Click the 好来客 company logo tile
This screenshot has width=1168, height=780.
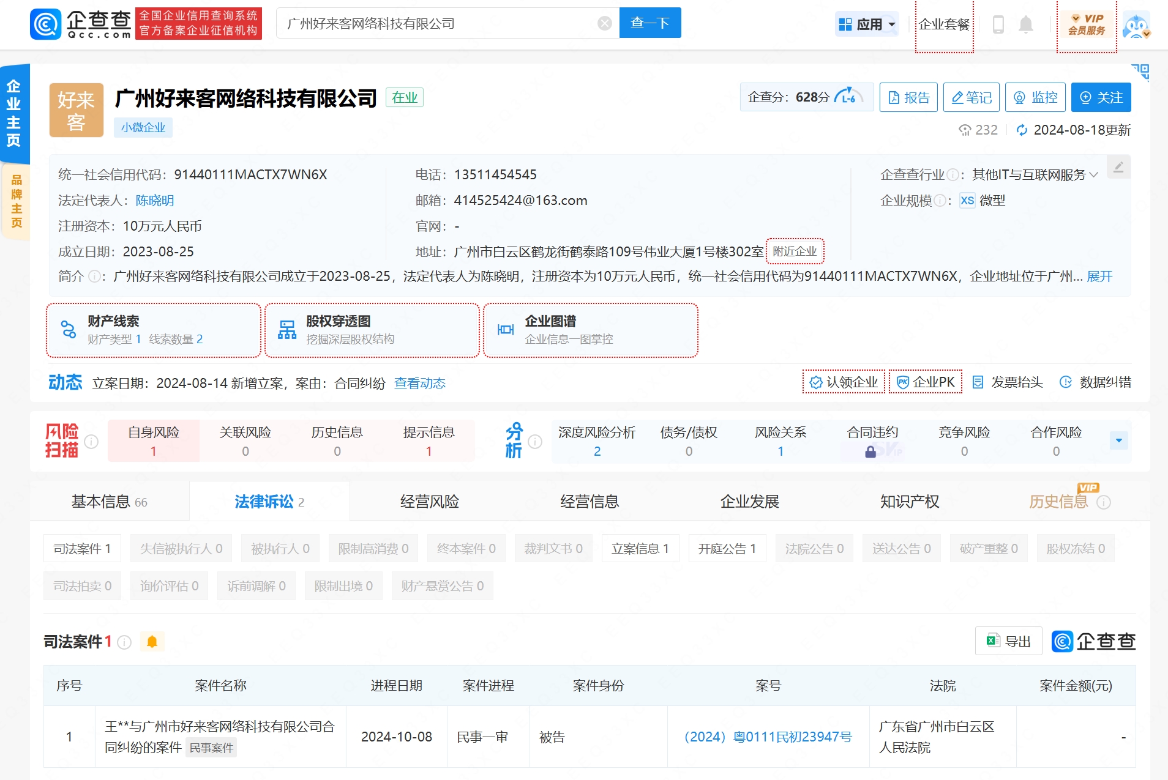77,110
